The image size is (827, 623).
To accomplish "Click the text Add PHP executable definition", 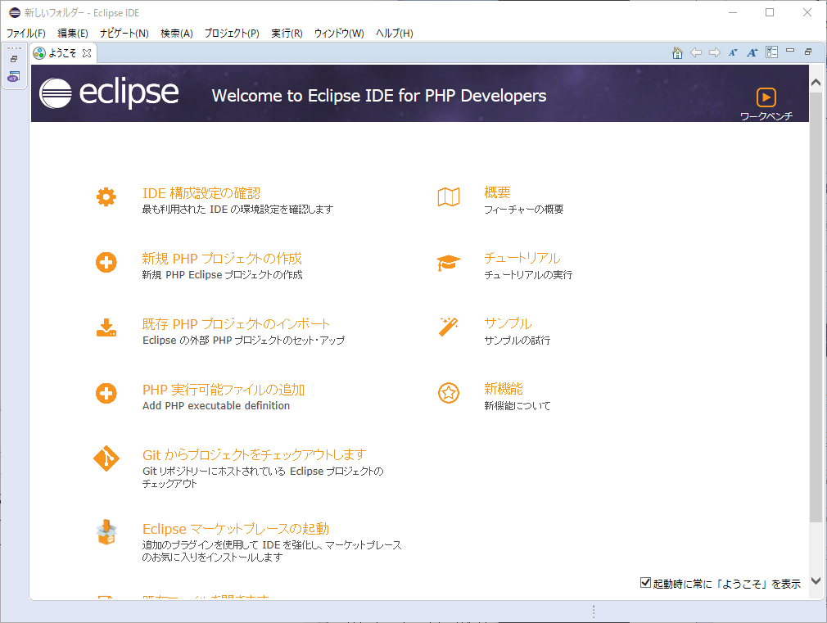I will (216, 406).
